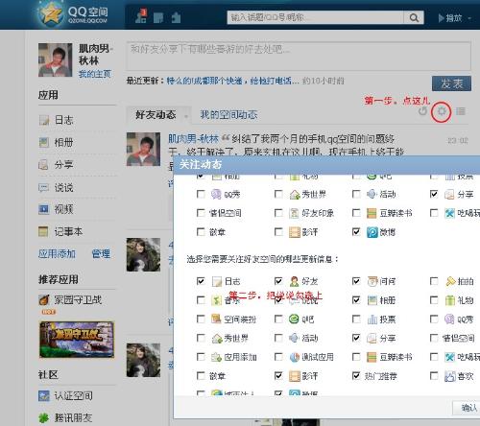
Task: Click the 应用添加 link in the sidebar
Action: (57, 253)
